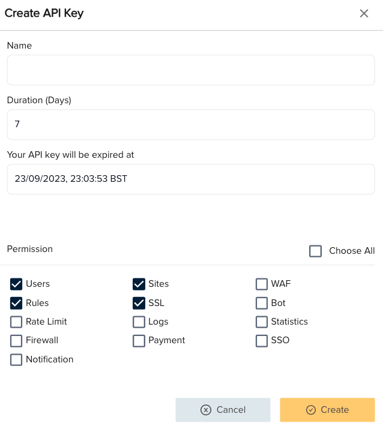
Task: Enable the SSO permission checkbox
Action: pos(262,341)
